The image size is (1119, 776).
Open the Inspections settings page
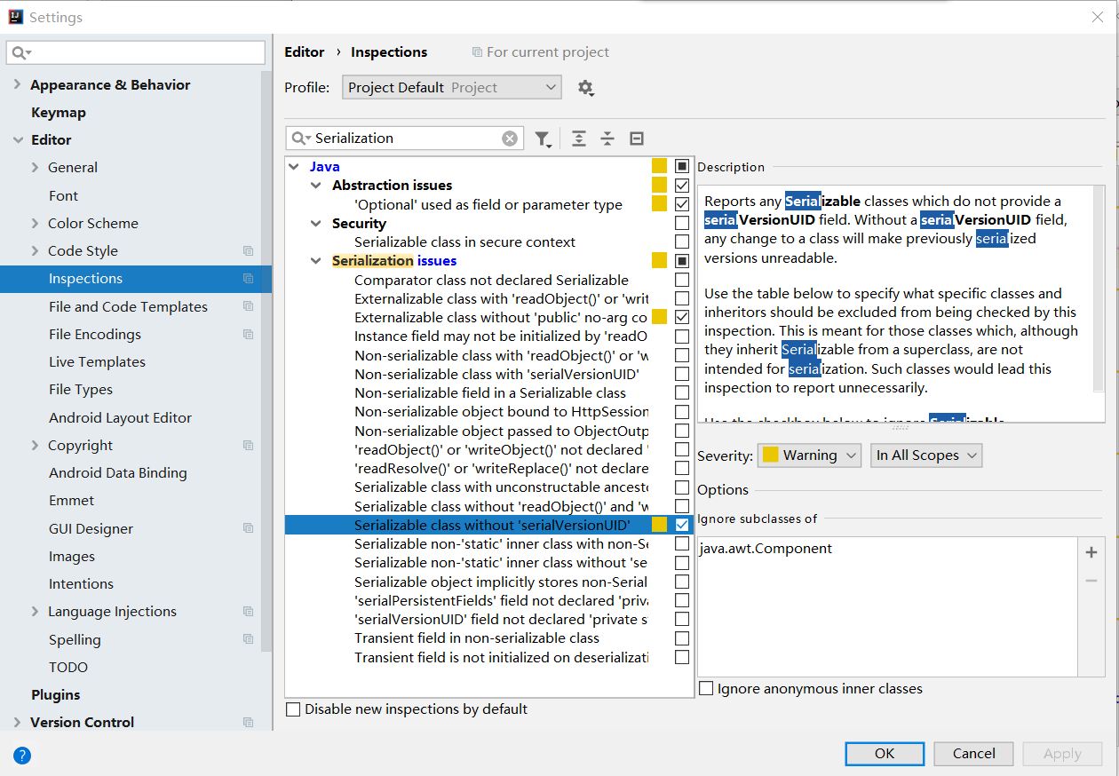click(85, 278)
